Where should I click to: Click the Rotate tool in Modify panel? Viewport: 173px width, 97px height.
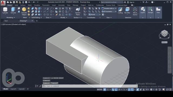63,11
